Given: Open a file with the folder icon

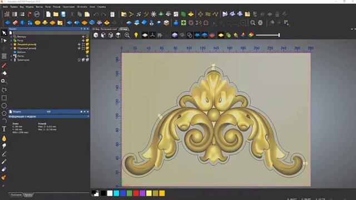Looking at the screenshot, I should pos(56,14).
